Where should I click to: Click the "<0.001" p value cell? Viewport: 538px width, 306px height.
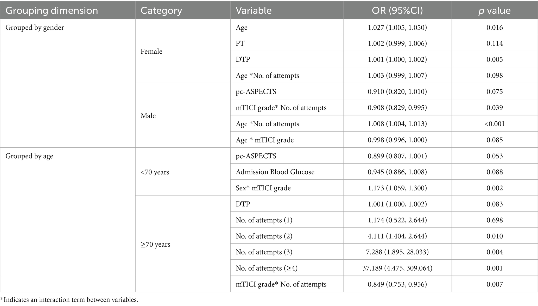(x=495, y=124)
